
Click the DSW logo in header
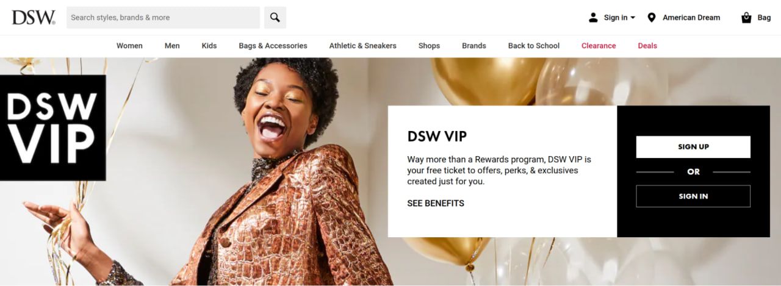34,18
